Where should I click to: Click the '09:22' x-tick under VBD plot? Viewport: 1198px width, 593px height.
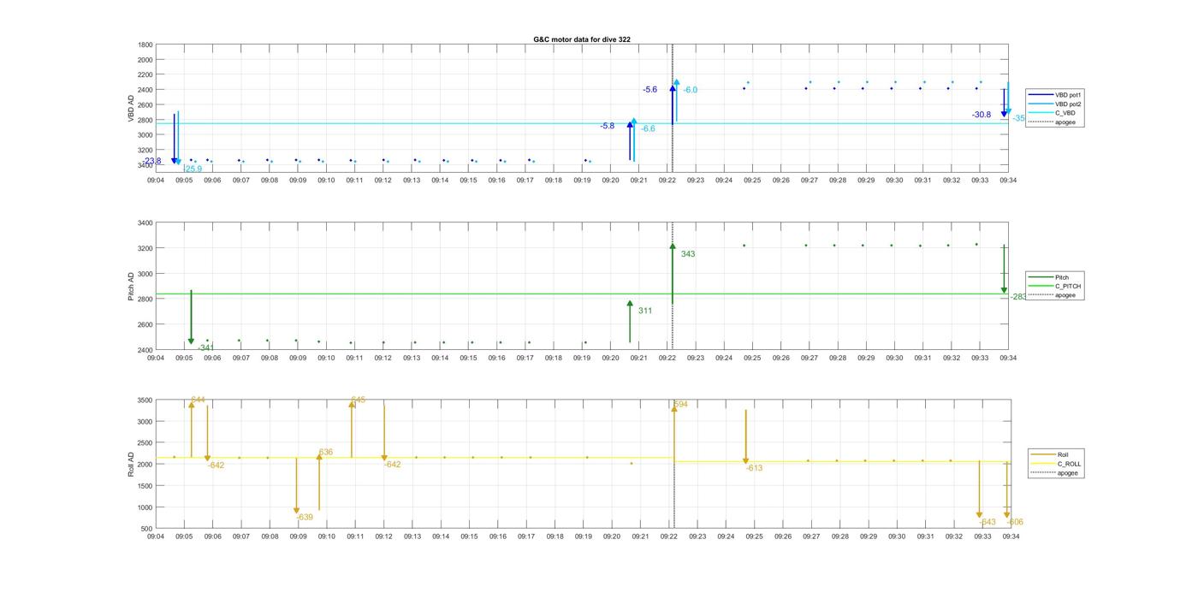tap(667, 181)
